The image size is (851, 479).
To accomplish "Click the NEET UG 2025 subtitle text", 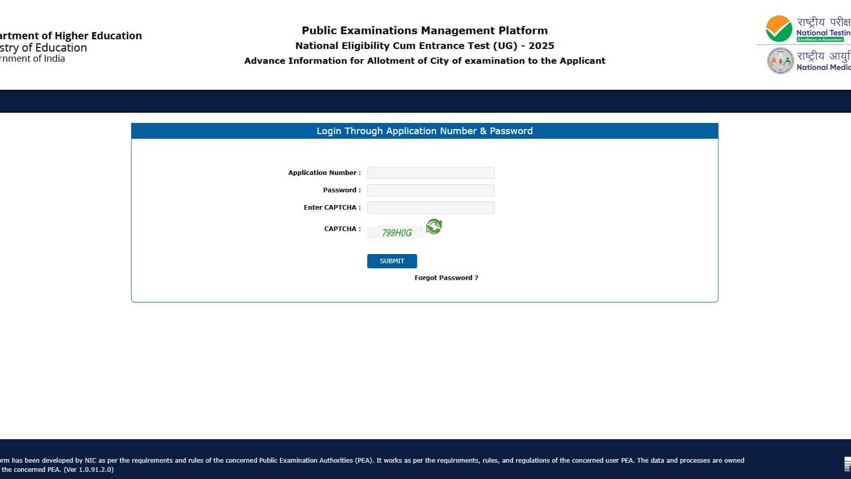I will coord(424,45).
